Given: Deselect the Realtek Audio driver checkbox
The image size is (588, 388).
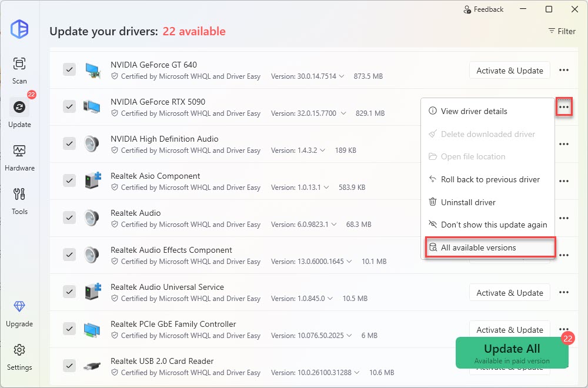Looking at the screenshot, I should [69, 218].
